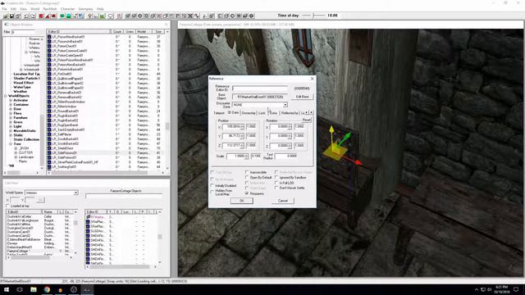Open the Gameplay menu
Viewport: 525px width, 295px height.
pos(85,9)
